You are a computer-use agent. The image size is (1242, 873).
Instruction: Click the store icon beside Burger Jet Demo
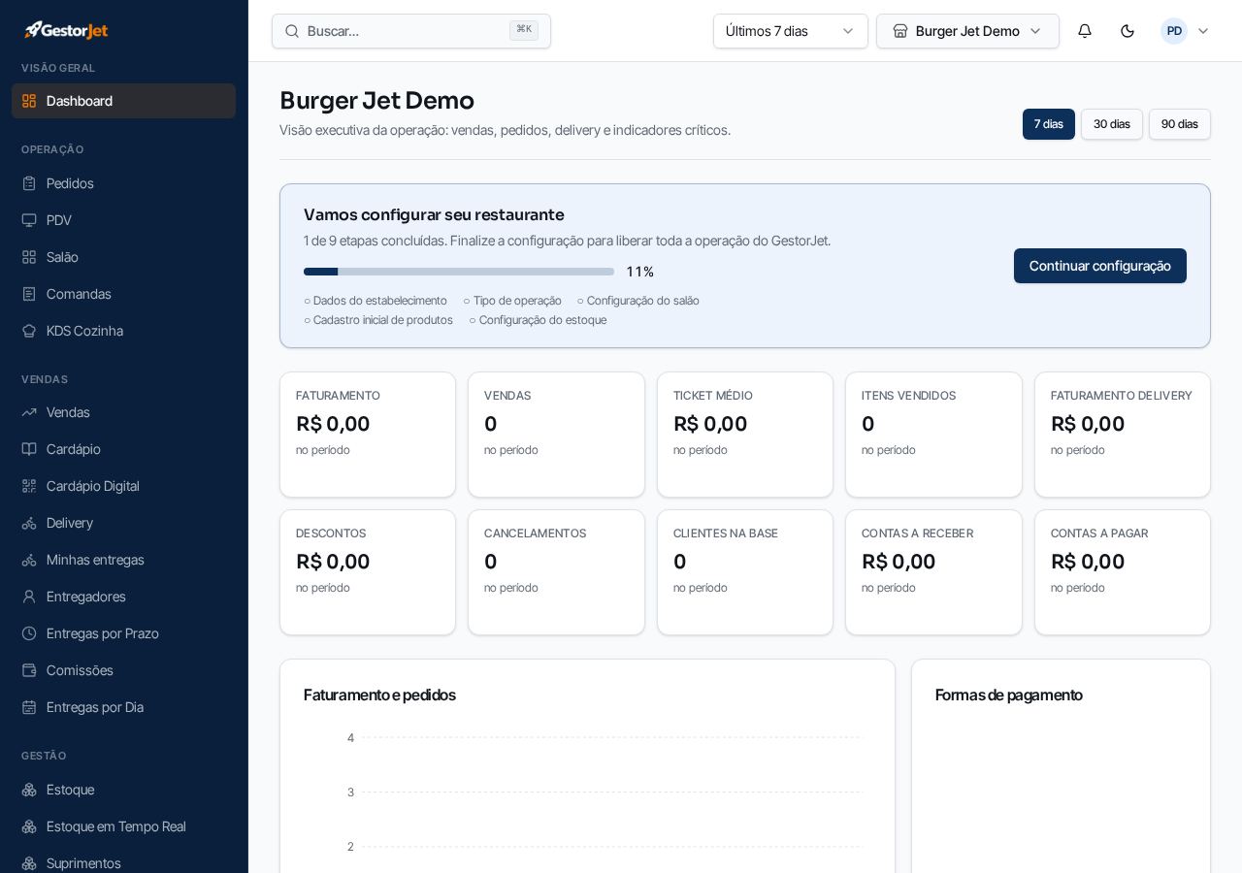900,31
